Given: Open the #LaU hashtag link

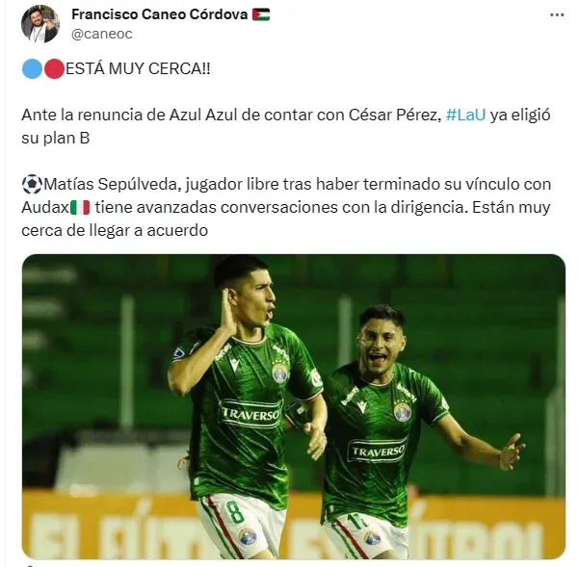Looking at the screenshot, I should click(x=465, y=115).
